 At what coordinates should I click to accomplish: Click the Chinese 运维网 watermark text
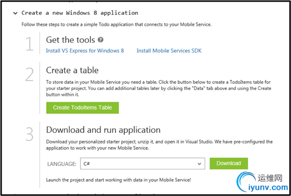(270, 178)
